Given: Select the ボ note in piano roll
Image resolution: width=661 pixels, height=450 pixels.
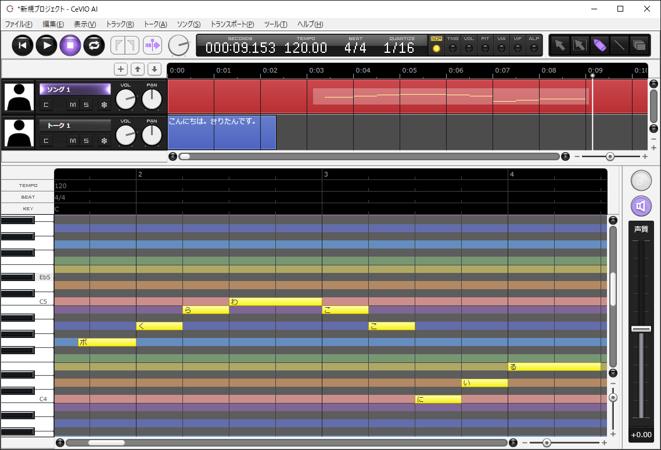Looking at the screenshot, I should pos(107,342).
